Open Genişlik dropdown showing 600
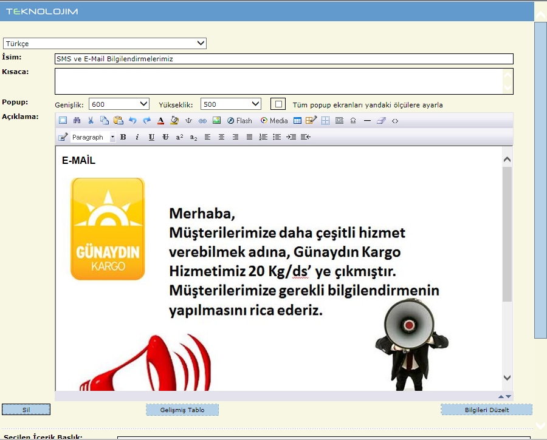Image resolution: width=547 pixels, height=440 pixels. click(119, 104)
